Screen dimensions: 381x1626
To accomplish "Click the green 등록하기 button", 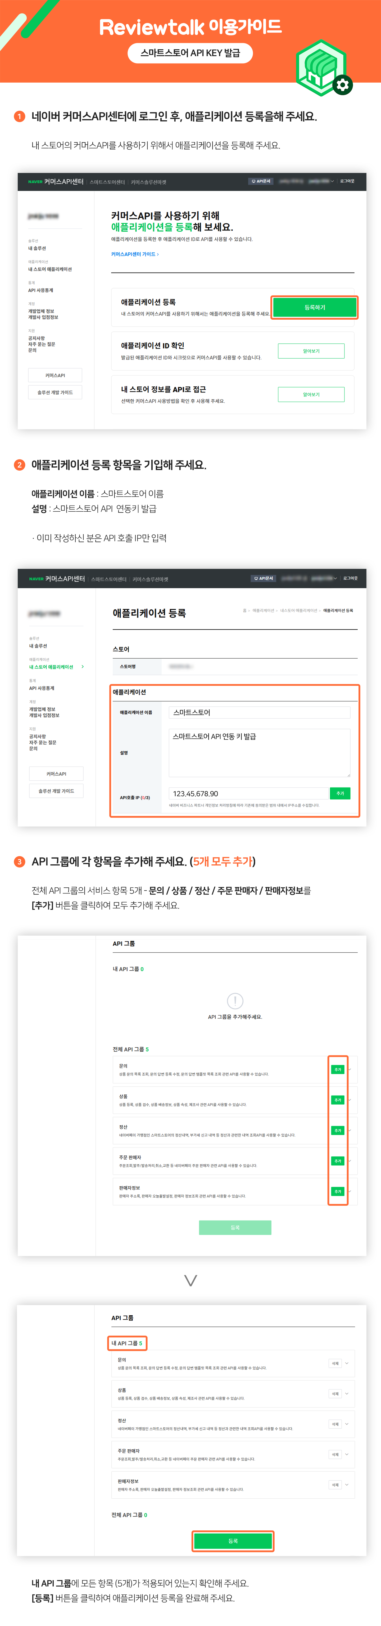I will [x=315, y=307].
